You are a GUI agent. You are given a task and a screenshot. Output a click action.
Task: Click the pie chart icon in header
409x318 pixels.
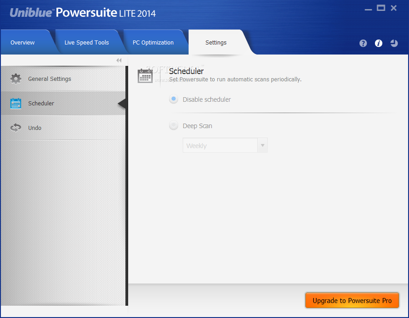[x=394, y=43]
